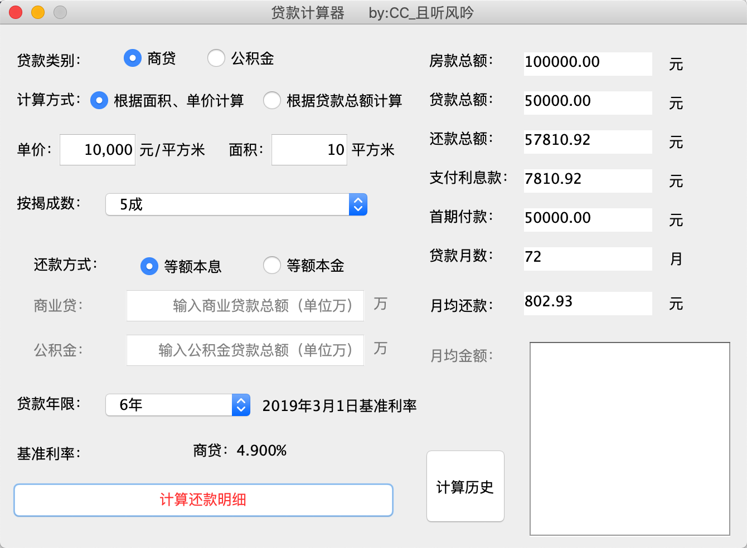
Task: Click the 月均还款 field showing 802.93
Action: click(x=588, y=303)
